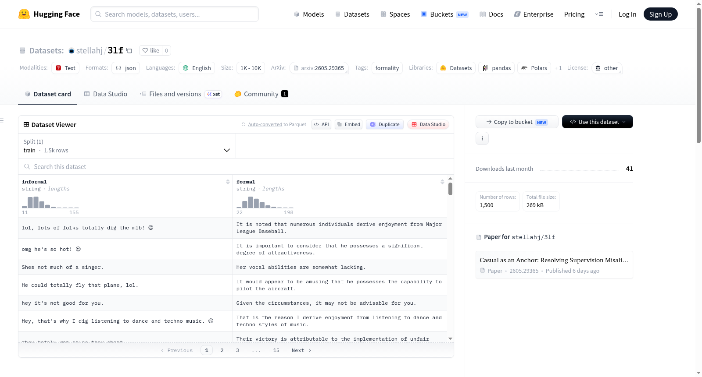
Task: Switch to the Data Studio tab
Action: [106, 94]
